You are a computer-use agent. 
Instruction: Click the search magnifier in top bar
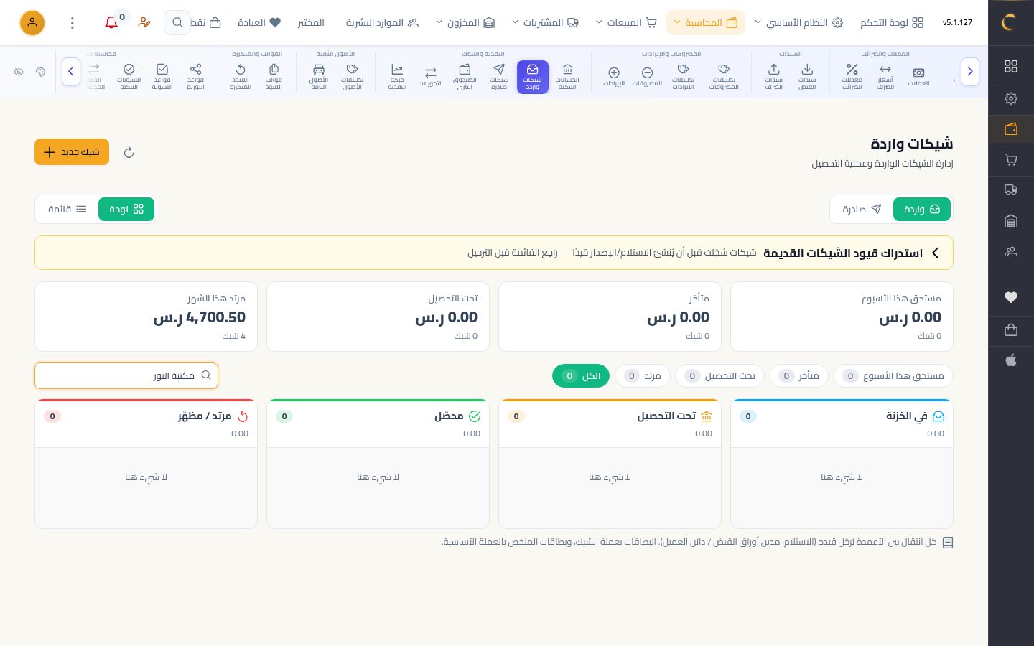[x=177, y=23]
